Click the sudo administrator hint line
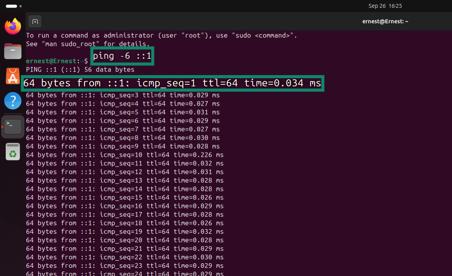This screenshot has width=452, height=276. point(161,35)
